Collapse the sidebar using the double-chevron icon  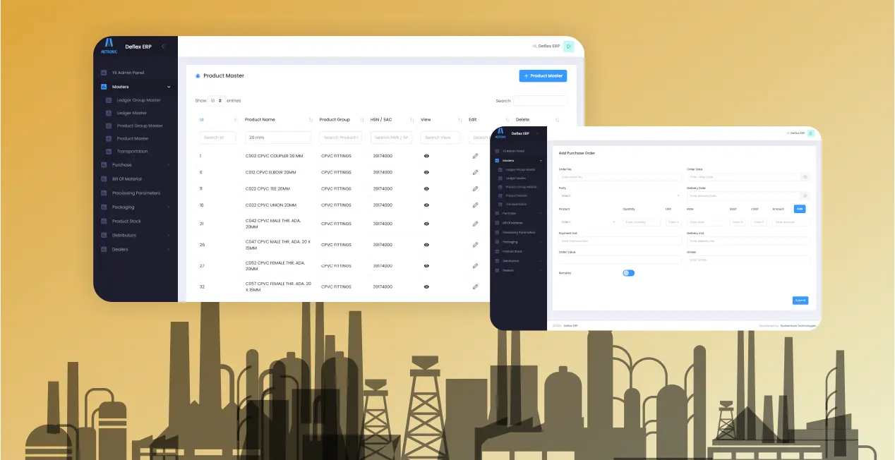pyautogui.click(x=164, y=47)
